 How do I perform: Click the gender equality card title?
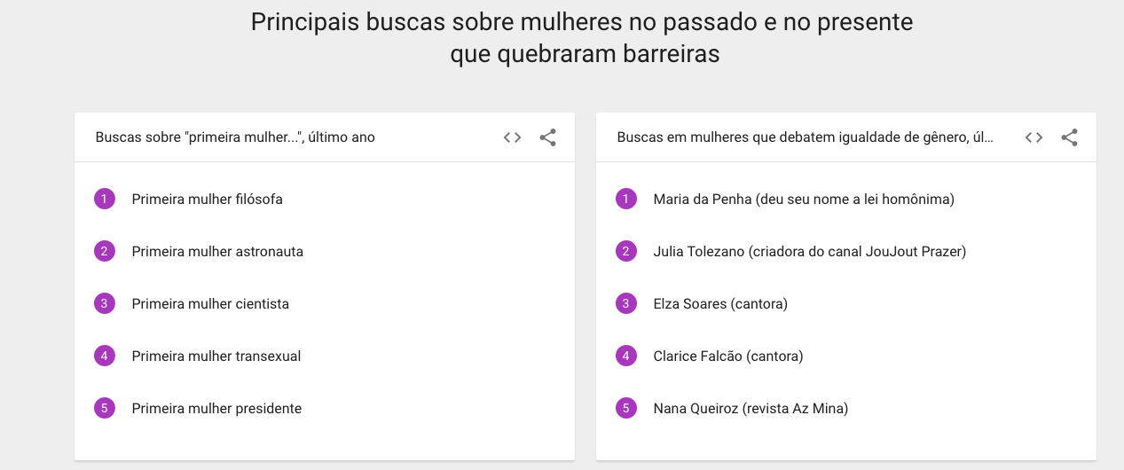[x=805, y=137]
